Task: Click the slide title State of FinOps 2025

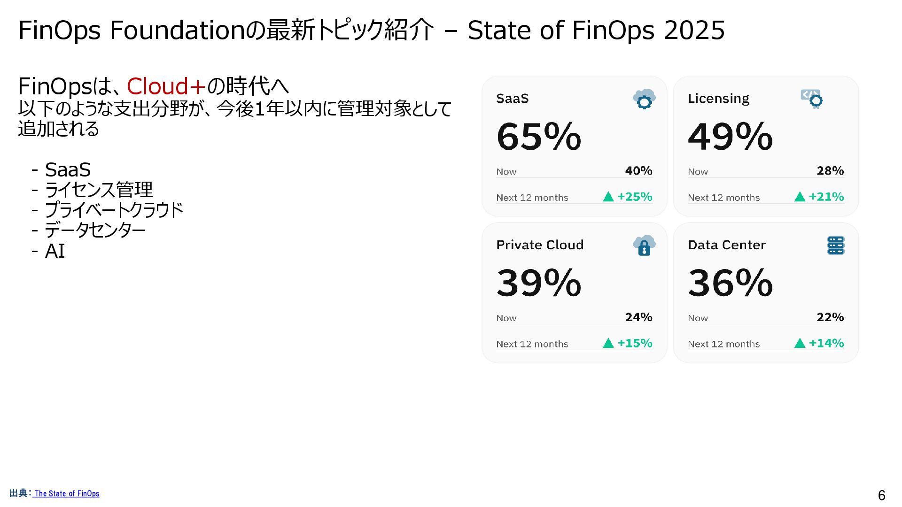Action: (596, 30)
